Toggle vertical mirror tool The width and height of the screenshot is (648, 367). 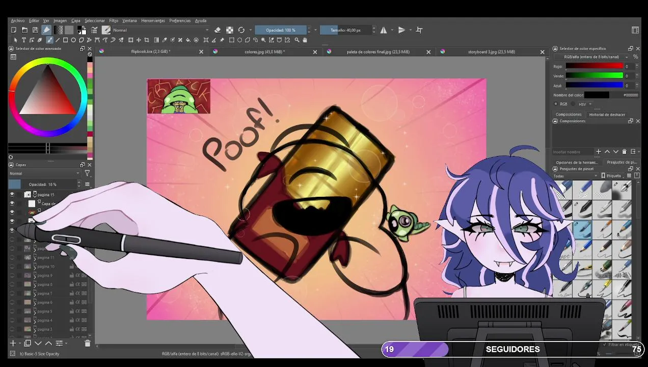tap(401, 30)
